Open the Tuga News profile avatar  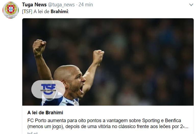coord(11,10)
